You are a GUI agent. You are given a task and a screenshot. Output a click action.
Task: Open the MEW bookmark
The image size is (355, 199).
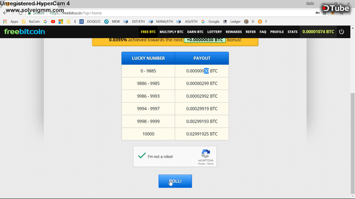pyautogui.click(x=116, y=22)
